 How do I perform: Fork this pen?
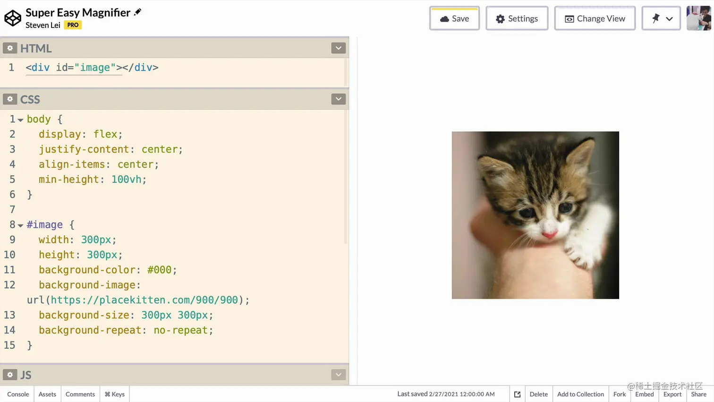619,394
